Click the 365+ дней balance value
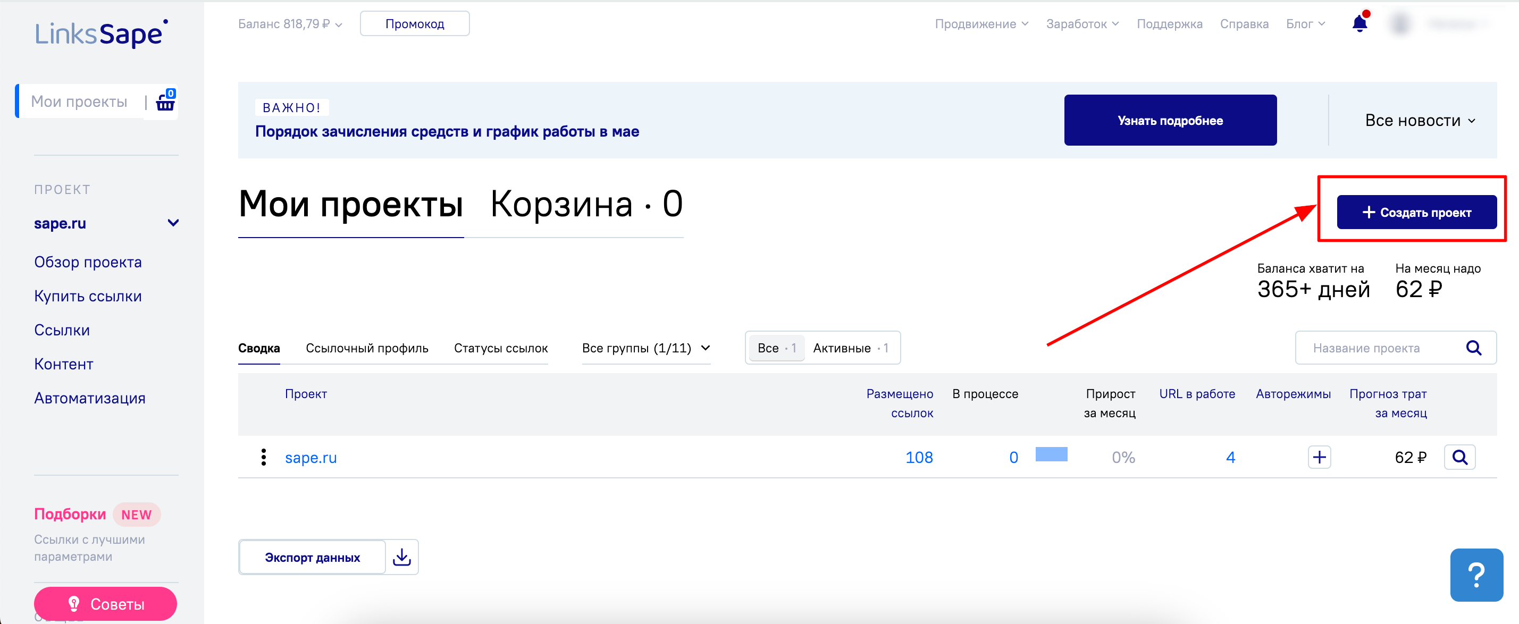 (1313, 289)
